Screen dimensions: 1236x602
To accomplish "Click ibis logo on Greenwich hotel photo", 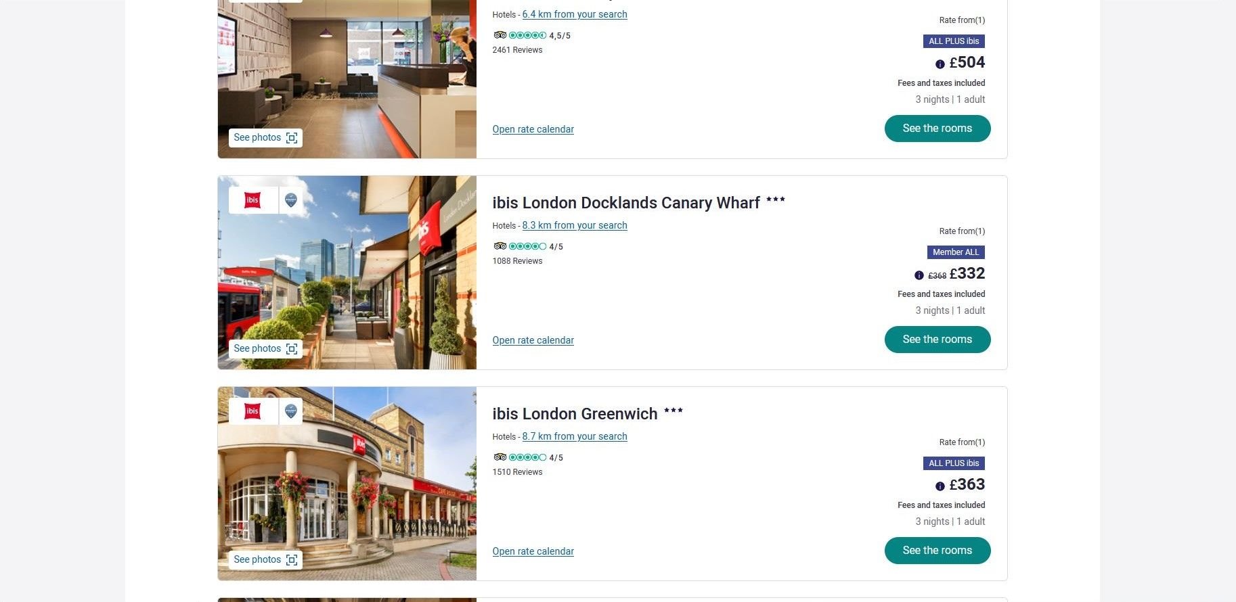I will (x=252, y=411).
